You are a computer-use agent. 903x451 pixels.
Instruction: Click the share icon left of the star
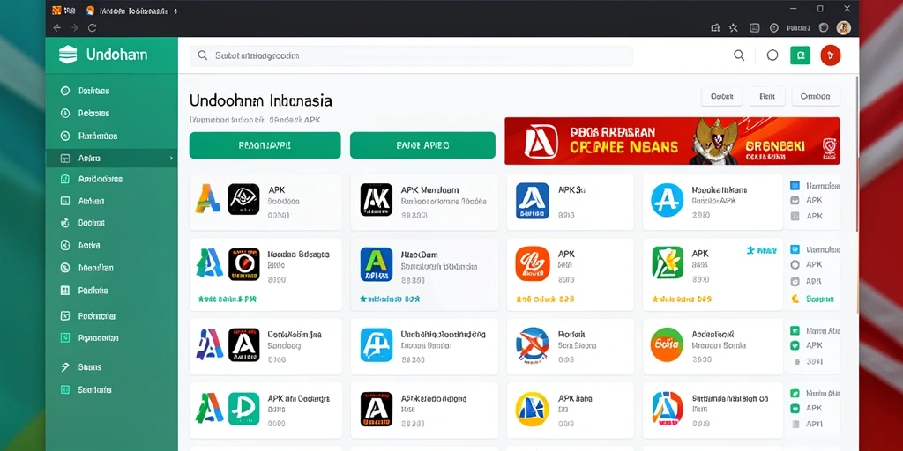coord(714,27)
